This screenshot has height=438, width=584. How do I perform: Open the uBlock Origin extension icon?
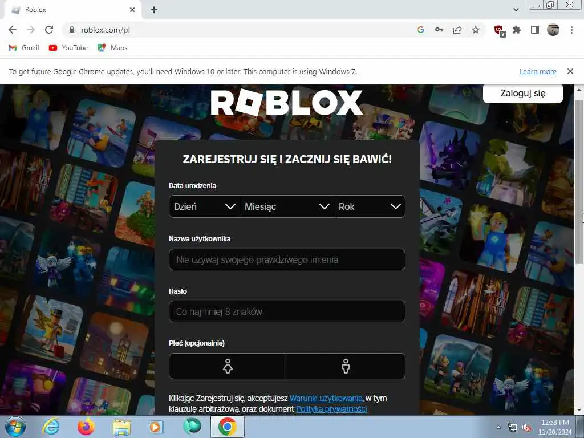click(500, 31)
